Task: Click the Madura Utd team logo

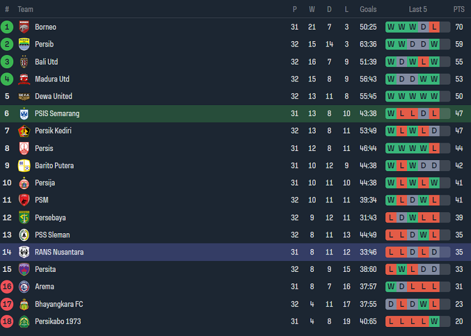Action: (x=24, y=79)
